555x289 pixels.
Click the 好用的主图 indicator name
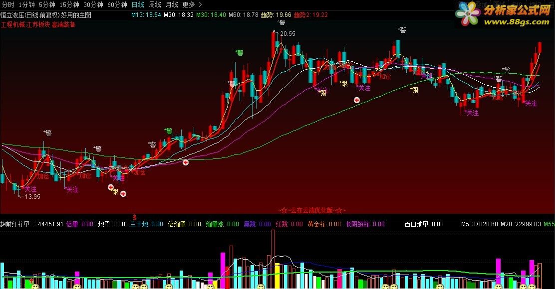pyautogui.click(x=76, y=15)
